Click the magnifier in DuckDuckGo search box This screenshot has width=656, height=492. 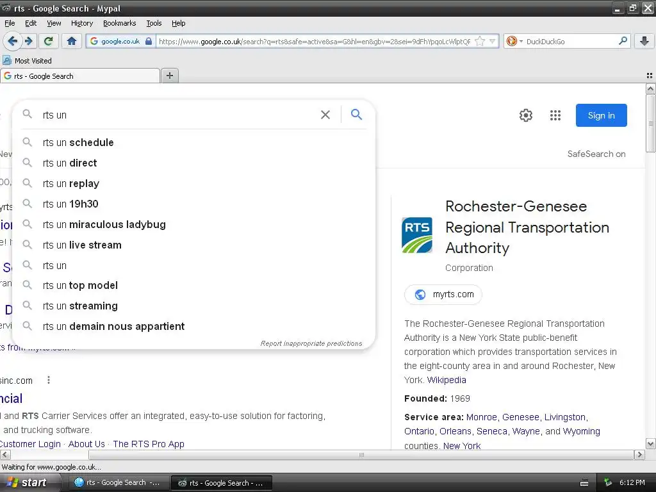pos(623,41)
